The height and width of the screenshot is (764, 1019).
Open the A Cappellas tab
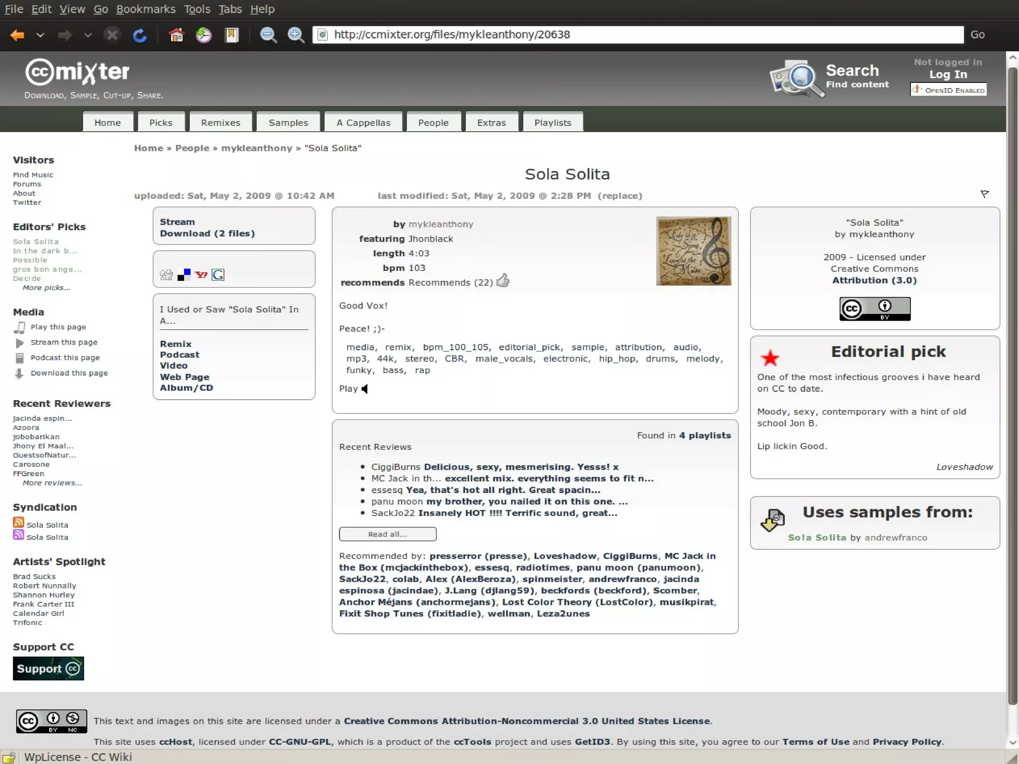(363, 122)
